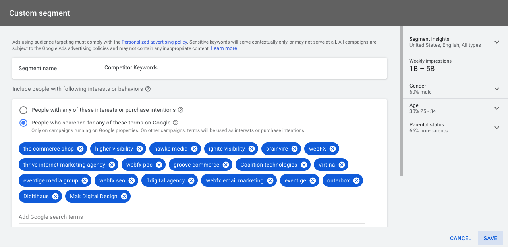The image size is (508, 247).
Task: Delete the standalone 'eventige' chip
Action: [313, 180]
